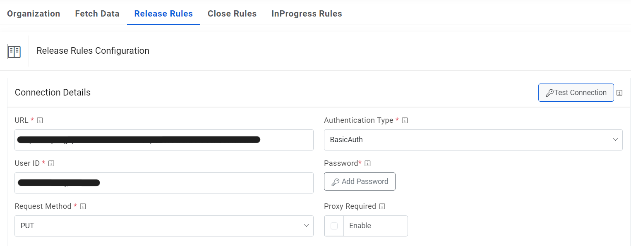Expand the Request Method dropdown

click(164, 226)
